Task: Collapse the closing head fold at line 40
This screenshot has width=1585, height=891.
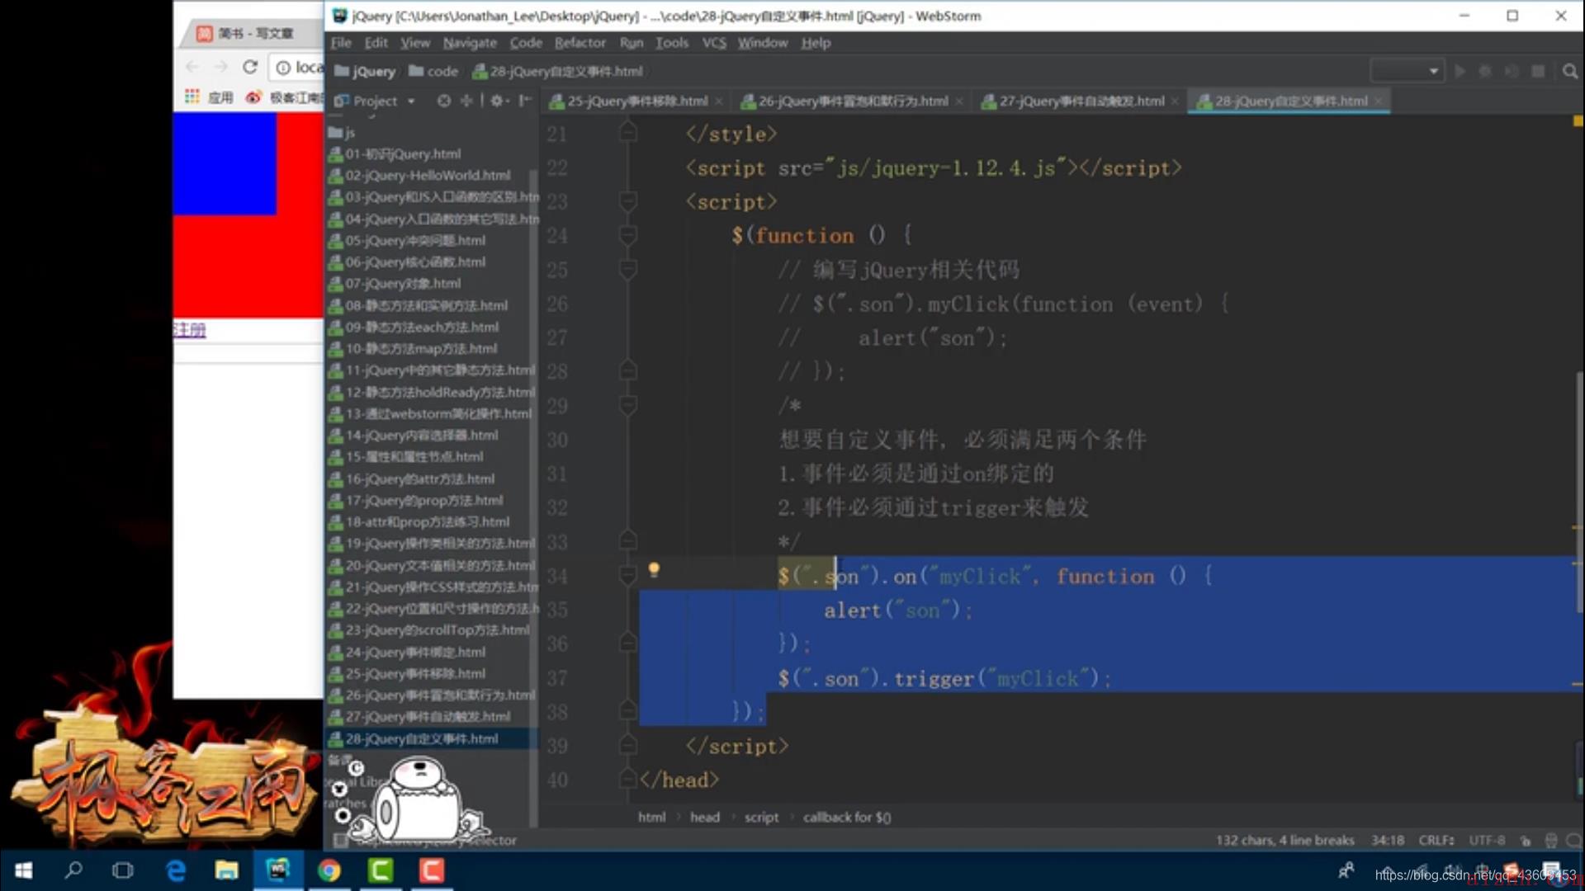Action: coord(628,779)
